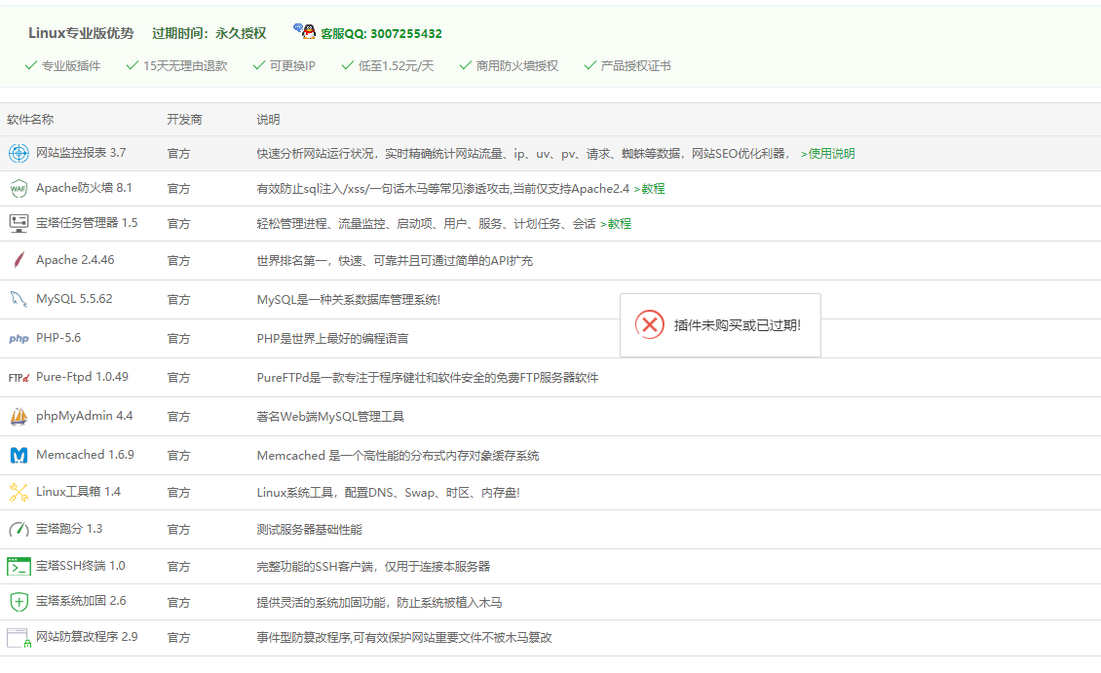Select the 宝塔跑分 1.3 name

(69, 529)
